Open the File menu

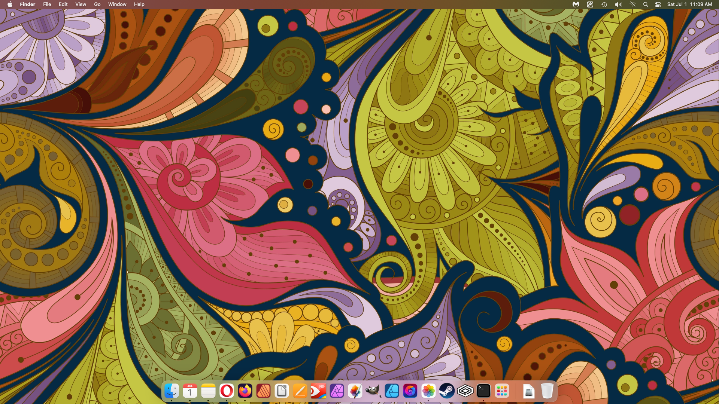point(47,4)
